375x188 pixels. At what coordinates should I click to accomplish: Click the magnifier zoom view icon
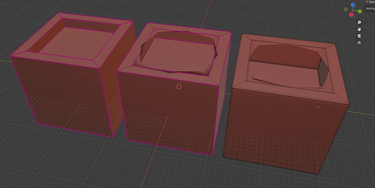pyautogui.click(x=359, y=22)
